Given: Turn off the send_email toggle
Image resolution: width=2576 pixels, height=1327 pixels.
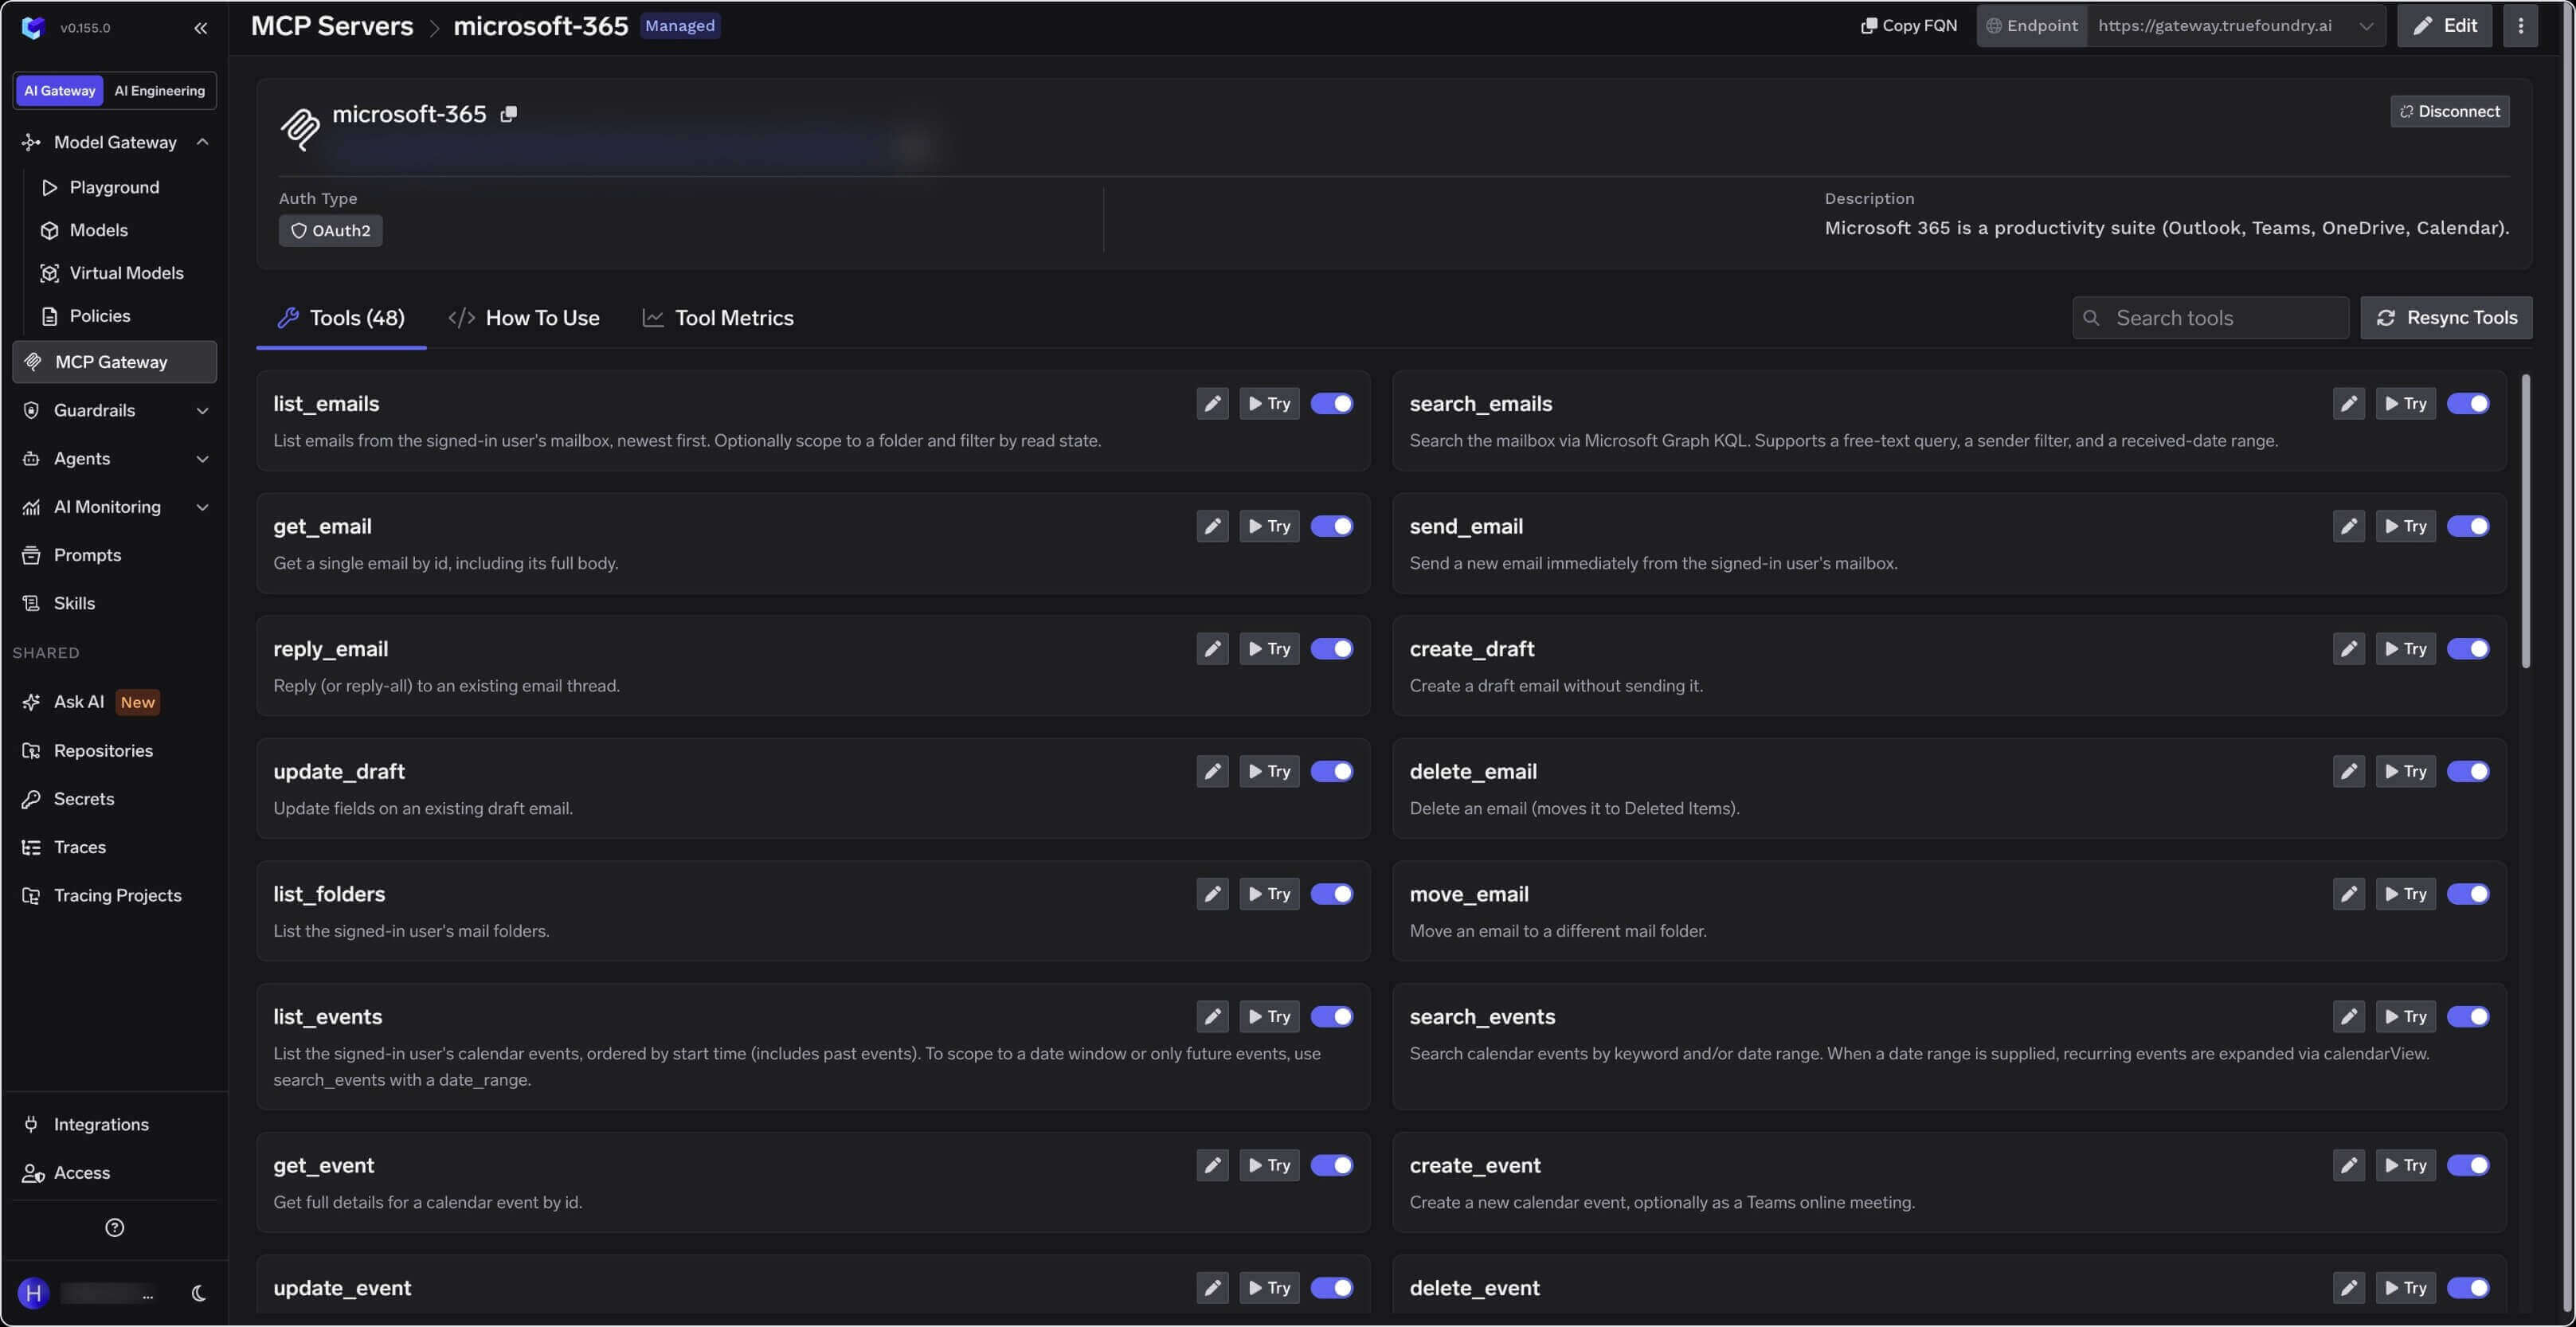Looking at the screenshot, I should click(2468, 527).
